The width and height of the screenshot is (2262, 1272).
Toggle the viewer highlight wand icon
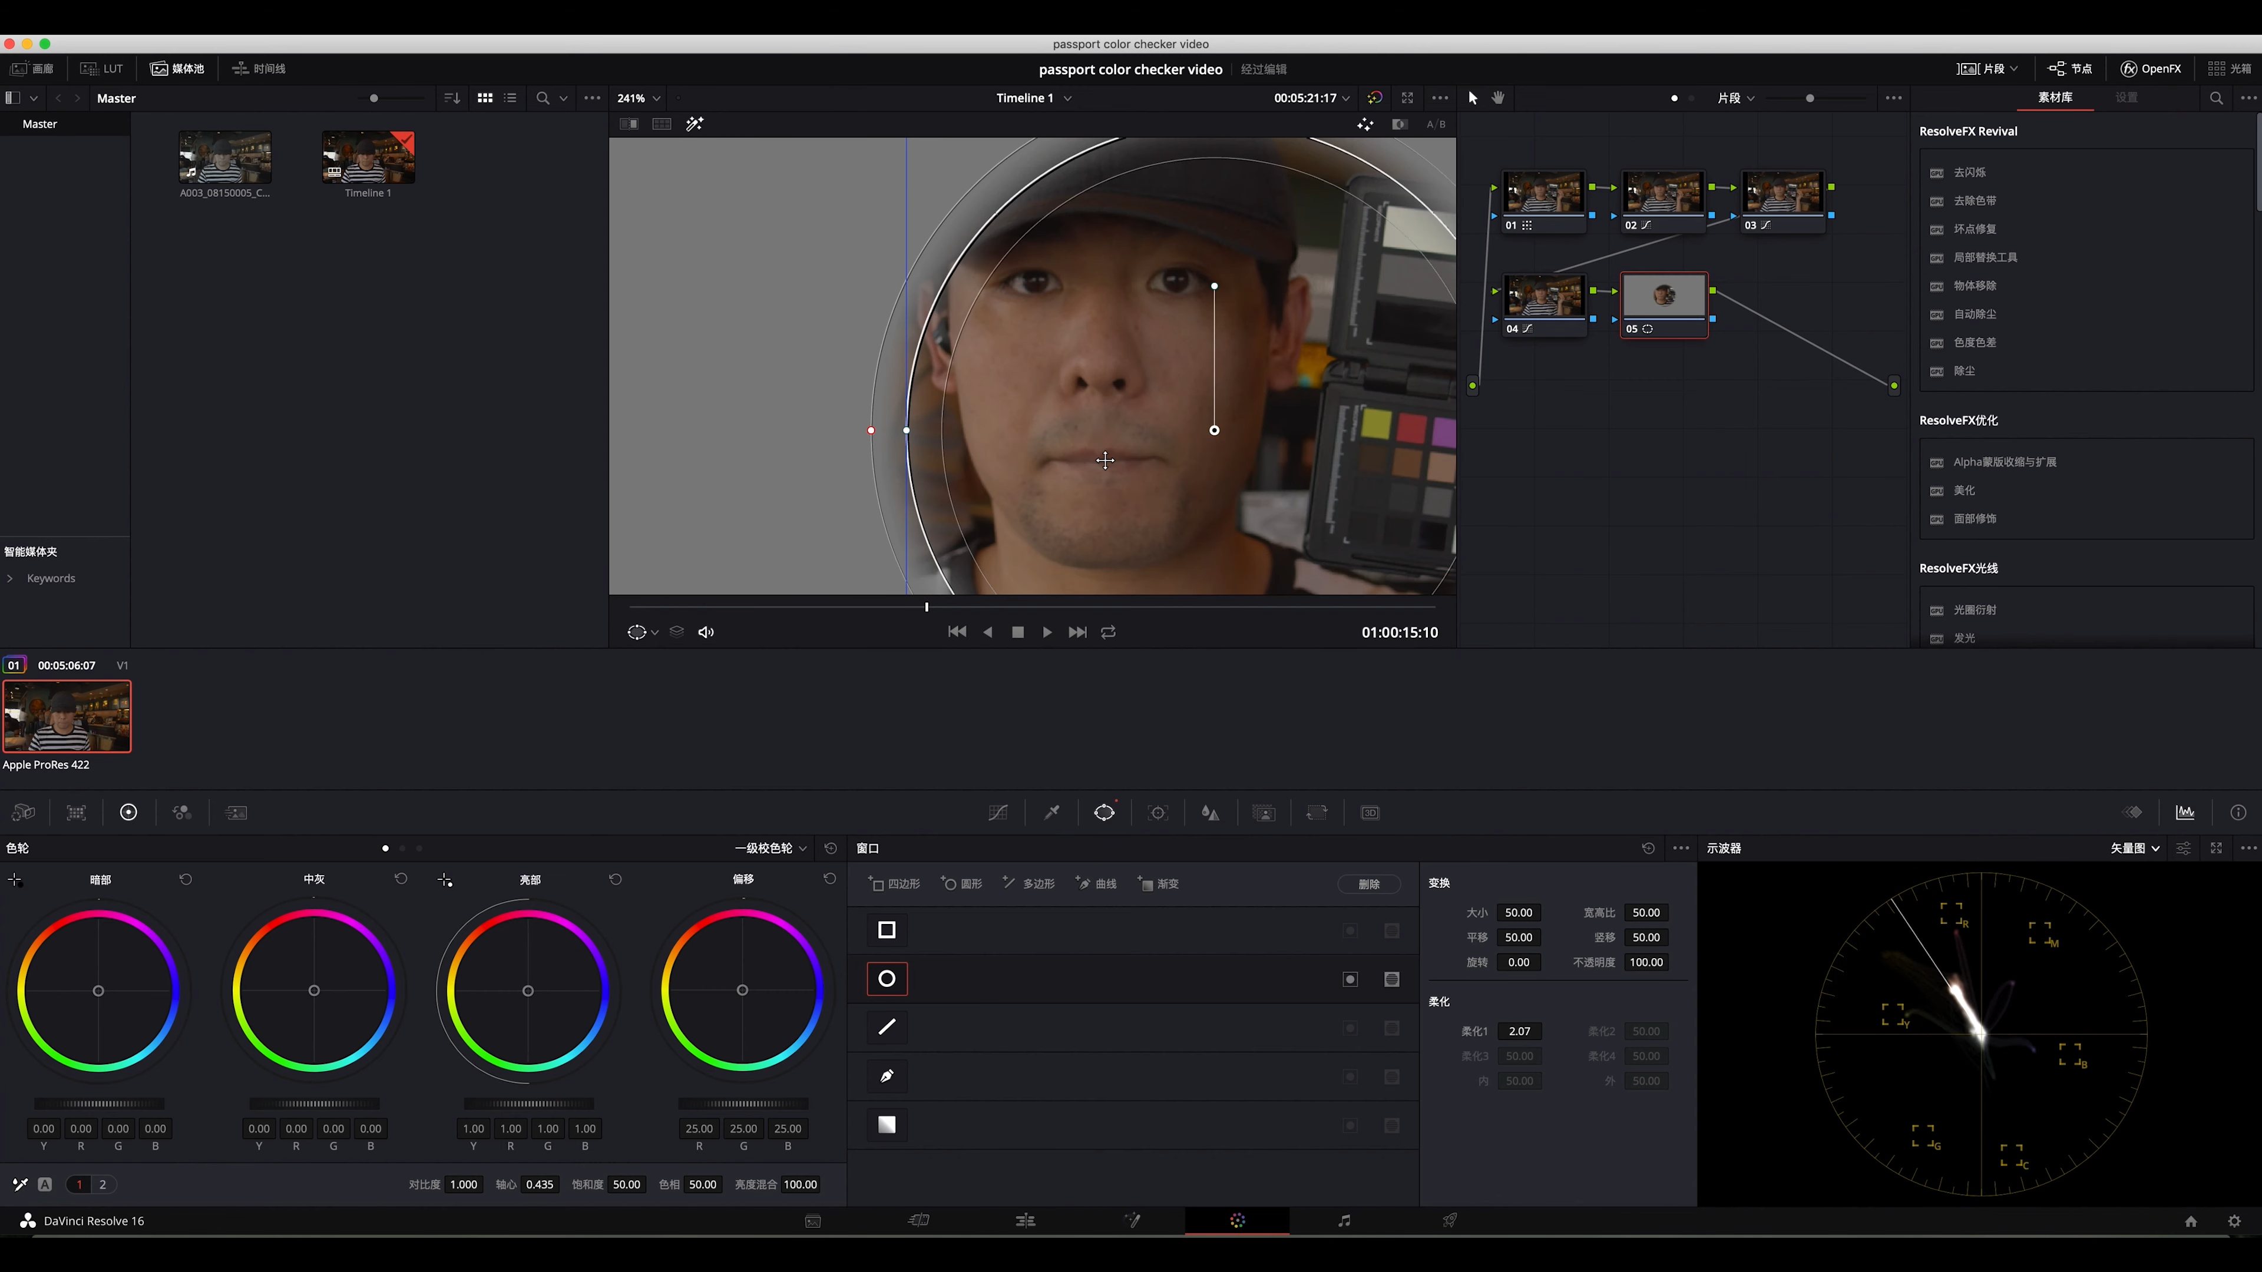(695, 124)
